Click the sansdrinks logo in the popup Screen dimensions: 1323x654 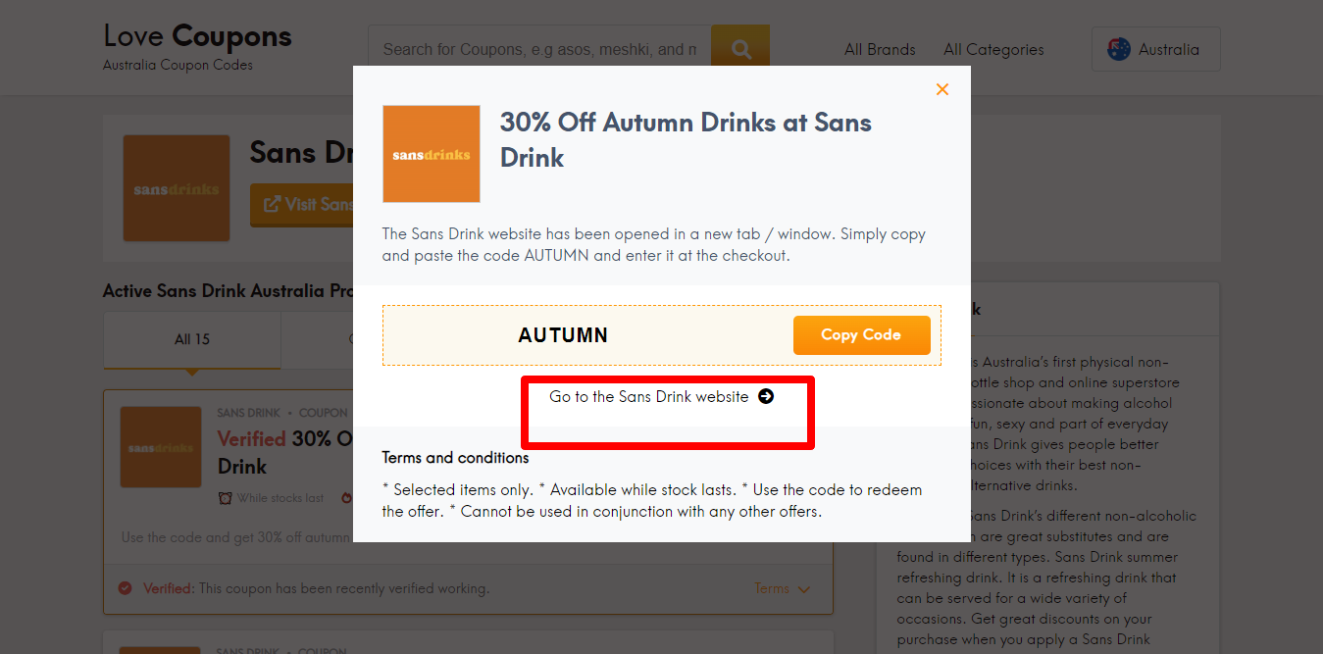pyautogui.click(x=432, y=154)
